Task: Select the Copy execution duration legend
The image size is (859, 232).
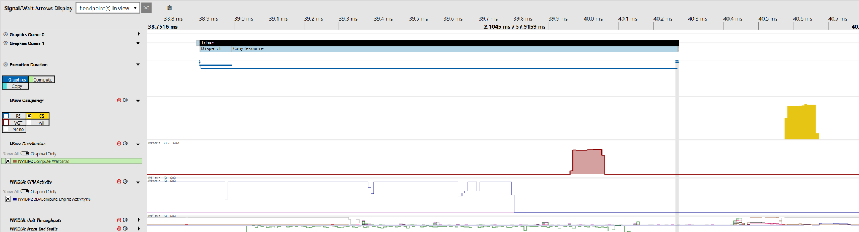Action: (x=16, y=86)
